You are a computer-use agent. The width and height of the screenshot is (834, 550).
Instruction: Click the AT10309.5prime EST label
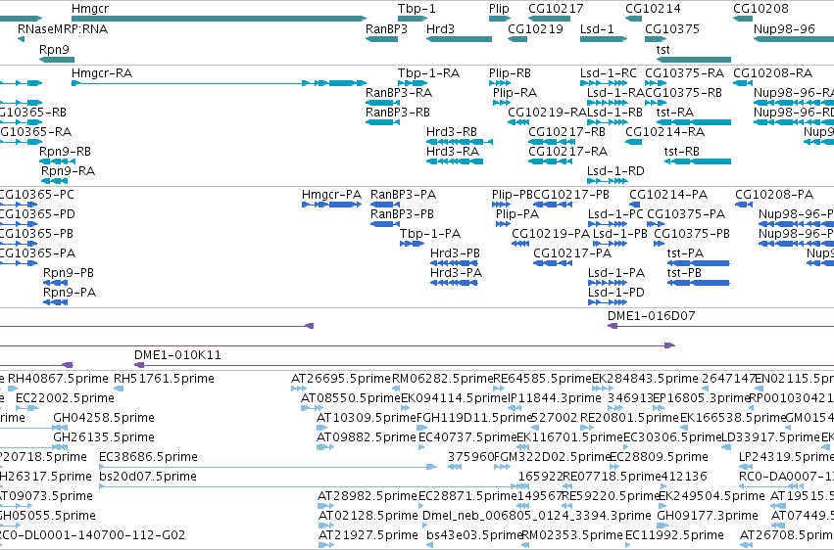pyautogui.click(x=367, y=418)
